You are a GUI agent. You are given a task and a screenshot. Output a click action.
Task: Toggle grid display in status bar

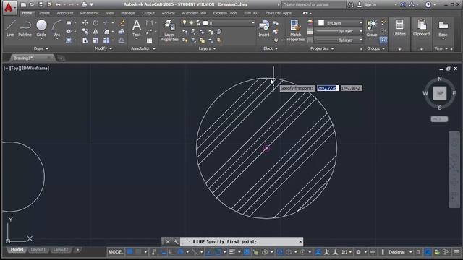pos(129,252)
